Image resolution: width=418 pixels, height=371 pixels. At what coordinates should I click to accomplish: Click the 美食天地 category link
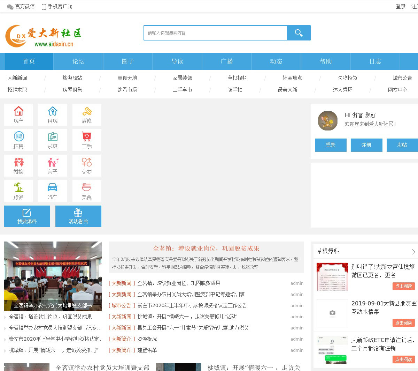point(127,78)
